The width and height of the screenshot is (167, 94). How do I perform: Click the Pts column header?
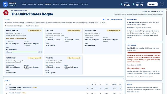pyautogui.click(x=120, y=84)
